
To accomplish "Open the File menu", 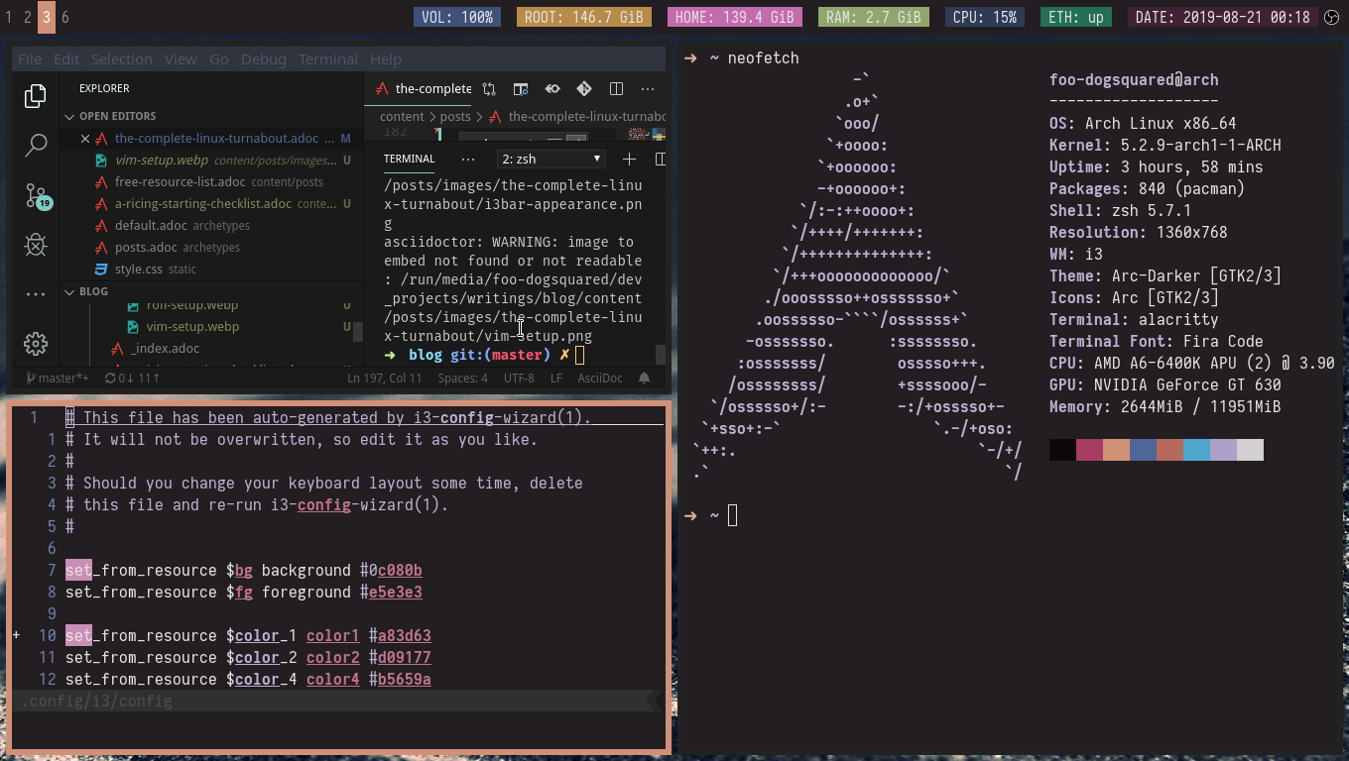I will [x=30, y=58].
